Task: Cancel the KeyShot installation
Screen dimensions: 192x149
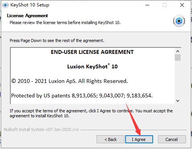Action: point(172,139)
